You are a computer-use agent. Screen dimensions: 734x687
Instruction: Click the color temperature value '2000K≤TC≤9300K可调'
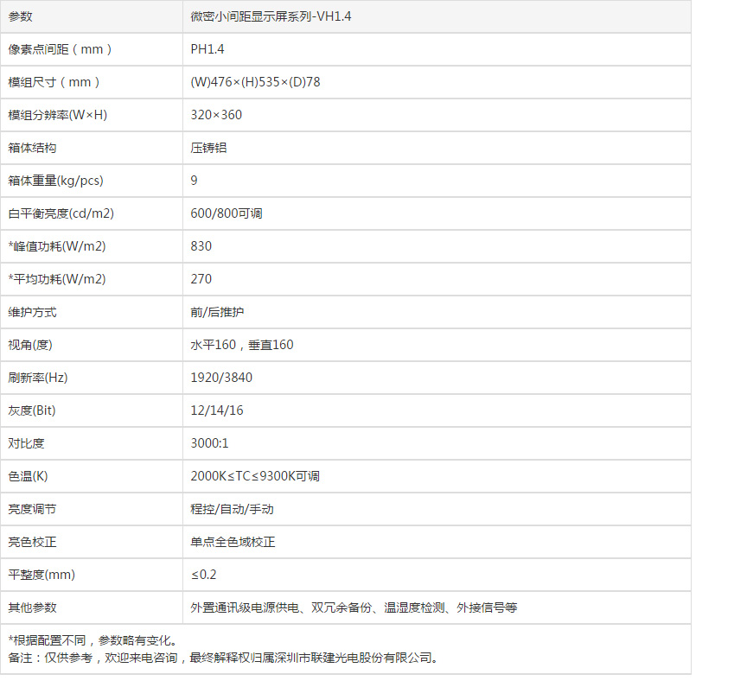click(x=255, y=476)
